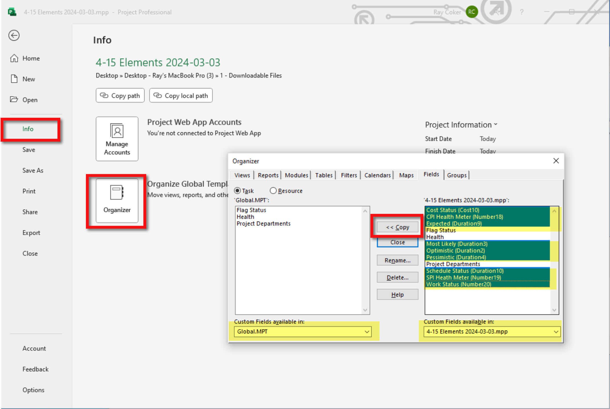Open Options in the backstage menu
Viewport: 610px width, 409px height.
[x=33, y=390]
